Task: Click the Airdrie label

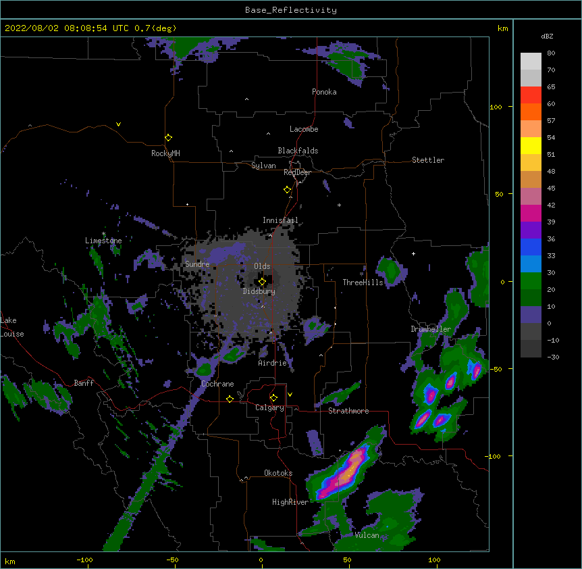Action: pyautogui.click(x=273, y=363)
